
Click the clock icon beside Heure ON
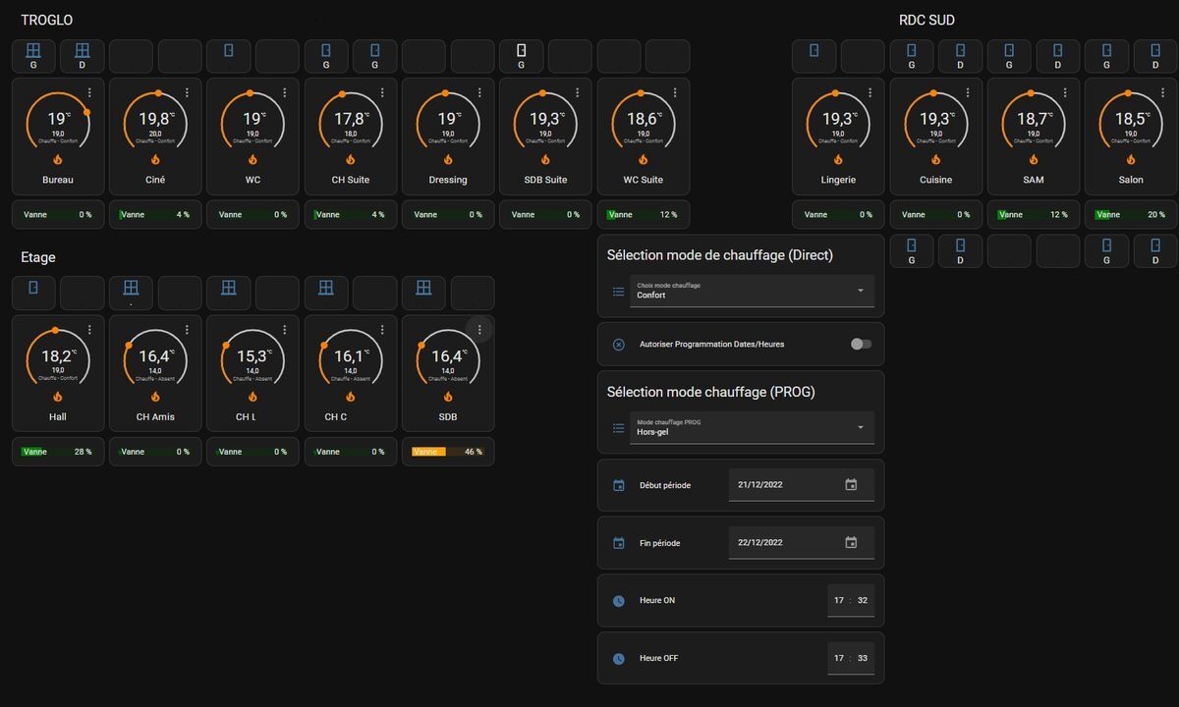619,601
